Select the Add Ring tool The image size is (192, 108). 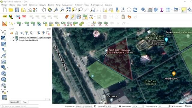[45, 24]
